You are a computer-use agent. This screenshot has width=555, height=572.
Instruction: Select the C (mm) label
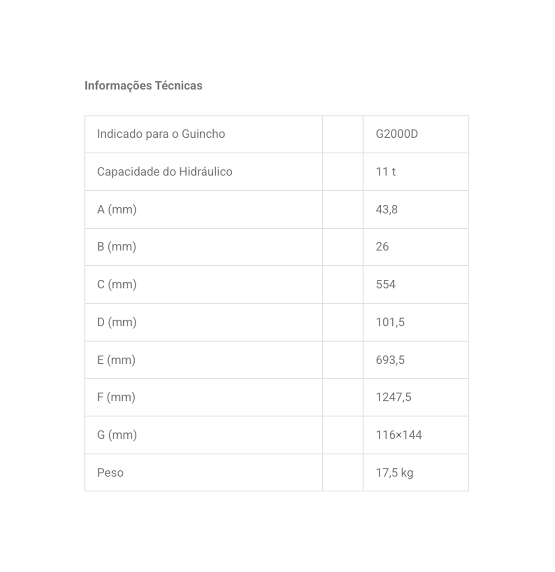tap(117, 284)
